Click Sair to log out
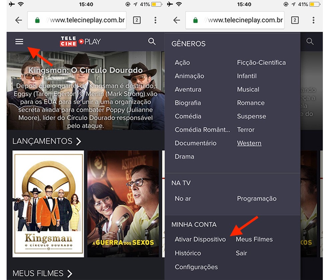Viewport: 328px width, 280px height. (x=241, y=253)
